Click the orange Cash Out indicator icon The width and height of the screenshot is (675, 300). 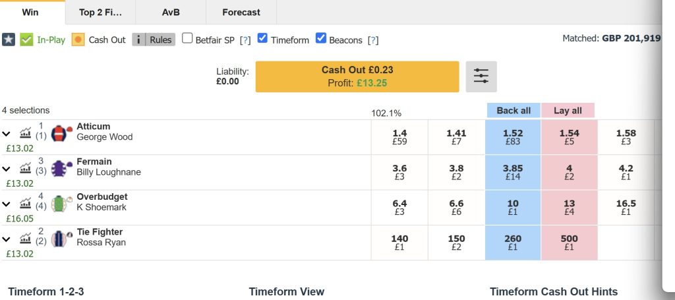tap(78, 40)
